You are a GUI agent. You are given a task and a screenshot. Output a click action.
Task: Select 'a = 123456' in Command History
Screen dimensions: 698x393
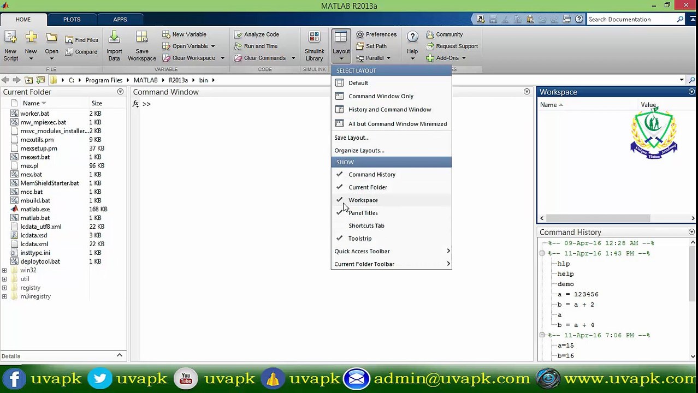click(578, 294)
